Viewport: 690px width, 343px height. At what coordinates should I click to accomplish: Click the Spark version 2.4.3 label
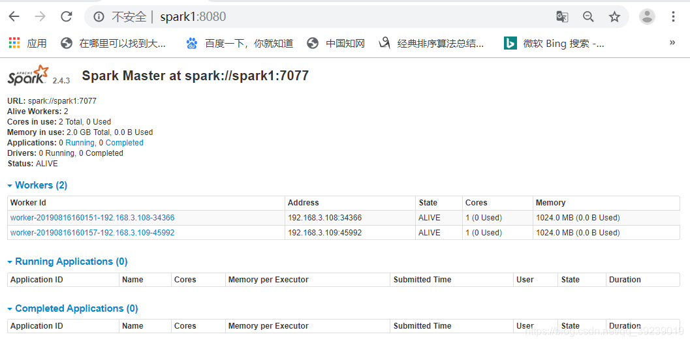(x=61, y=81)
